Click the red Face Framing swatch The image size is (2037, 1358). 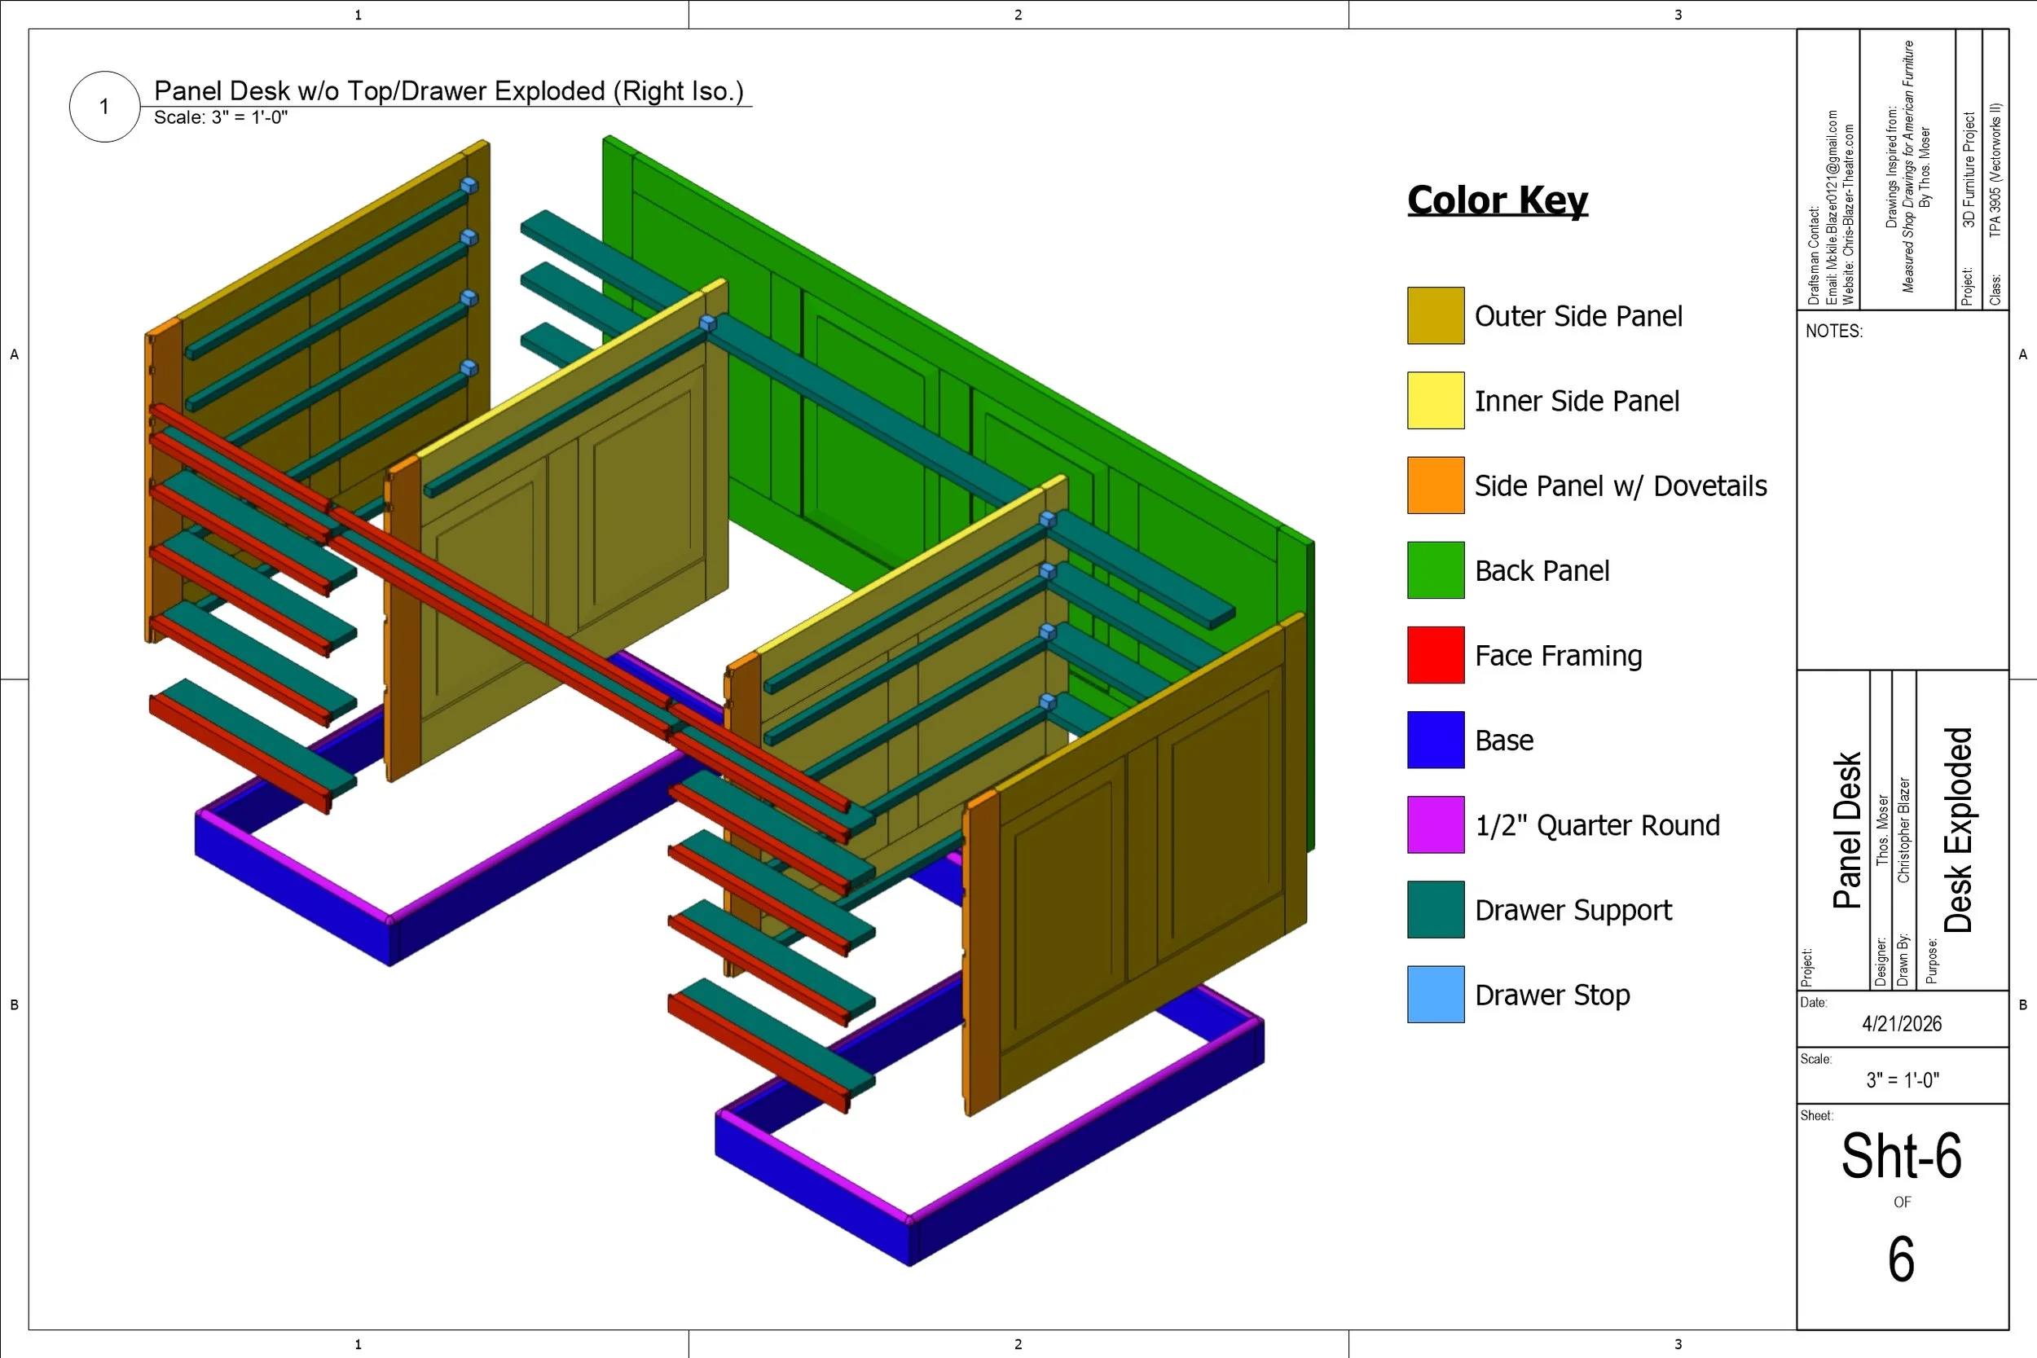[x=1435, y=655]
